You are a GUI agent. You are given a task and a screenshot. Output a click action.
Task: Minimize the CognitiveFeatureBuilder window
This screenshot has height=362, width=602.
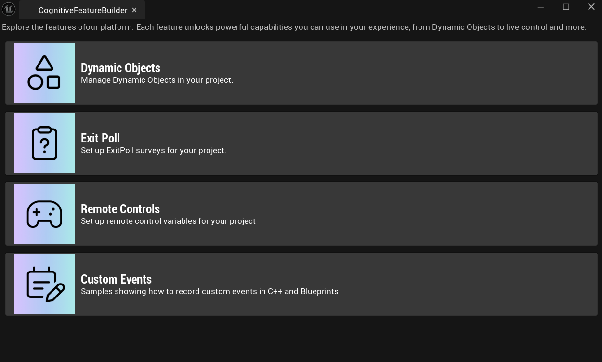pos(540,7)
